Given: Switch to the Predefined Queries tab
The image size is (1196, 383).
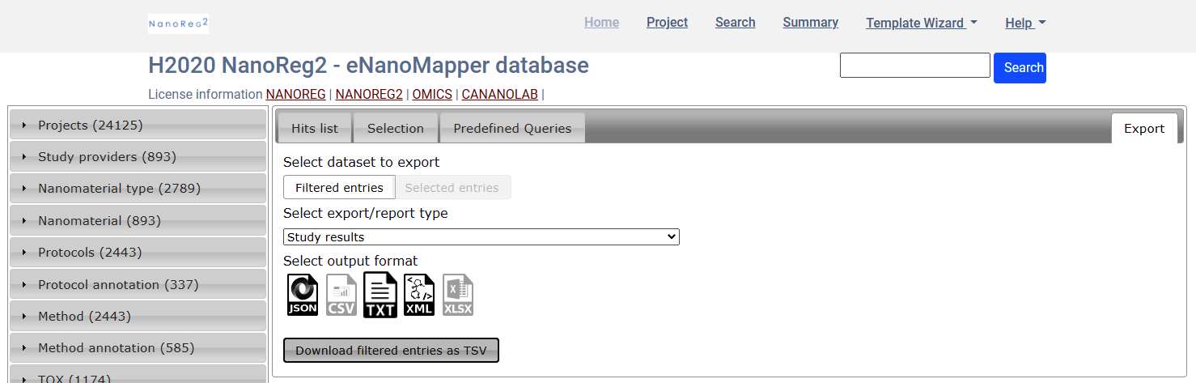Looking at the screenshot, I should click(512, 129).
